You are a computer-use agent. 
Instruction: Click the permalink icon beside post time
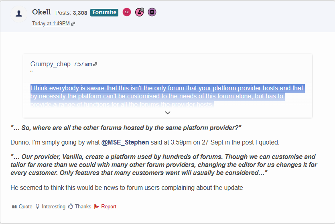tap(73, 24)
